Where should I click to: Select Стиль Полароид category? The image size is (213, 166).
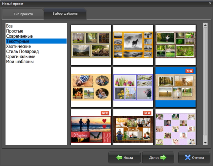click(36, 51)
